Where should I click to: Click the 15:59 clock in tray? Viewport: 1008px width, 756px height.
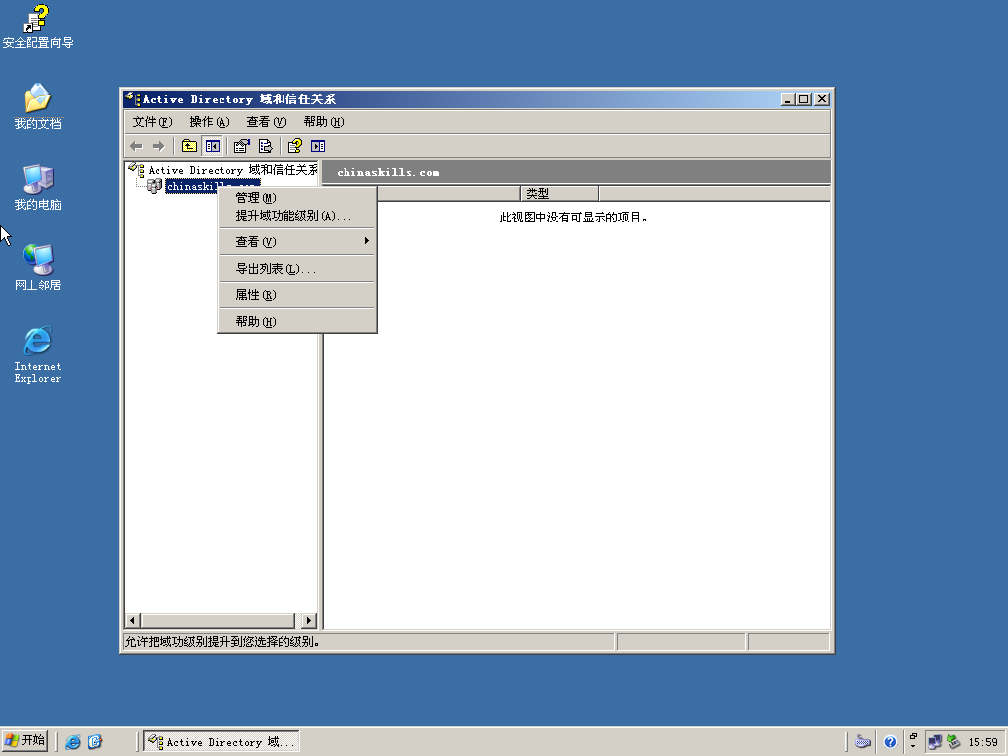983,742
